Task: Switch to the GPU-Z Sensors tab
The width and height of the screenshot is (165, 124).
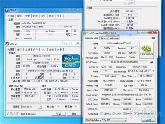Action: (x=104, y=38)
